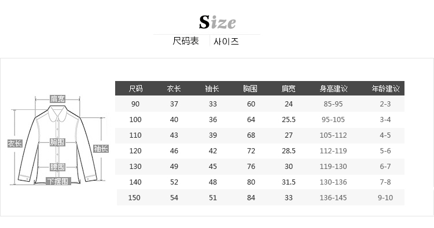Click the 衣长 label on shirt diagram

click(x=14, y=144)
